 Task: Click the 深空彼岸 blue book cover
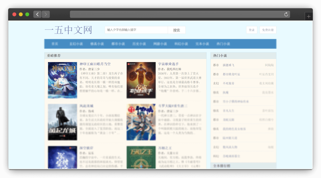[62, 157]
